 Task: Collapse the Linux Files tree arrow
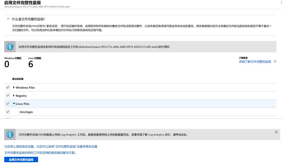[14, 104]
